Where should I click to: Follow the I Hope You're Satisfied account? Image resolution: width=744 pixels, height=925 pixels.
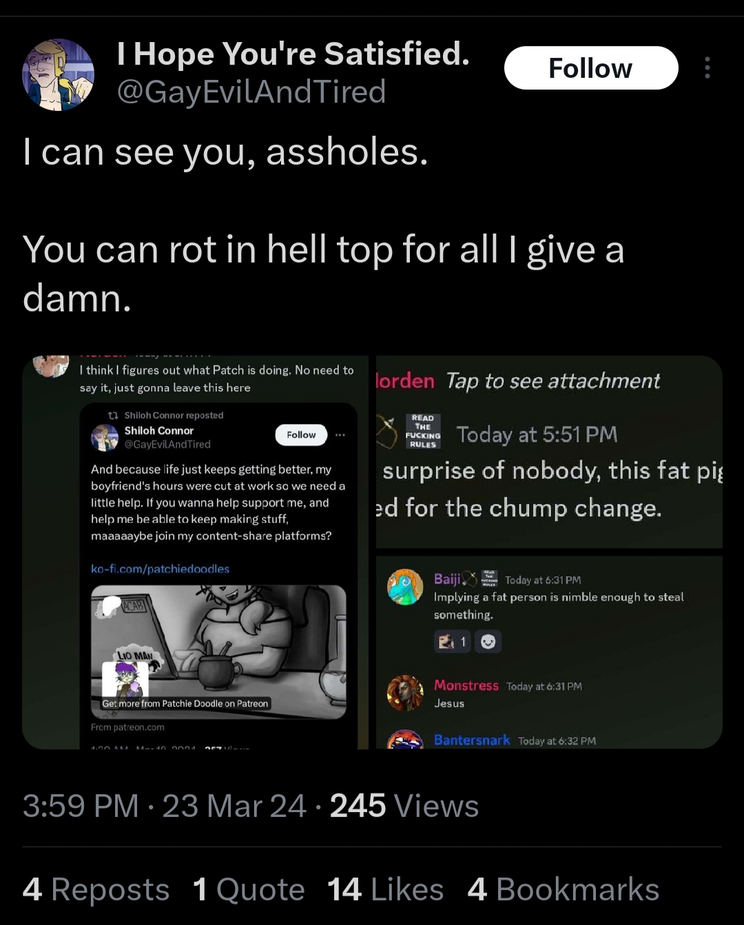591,67
